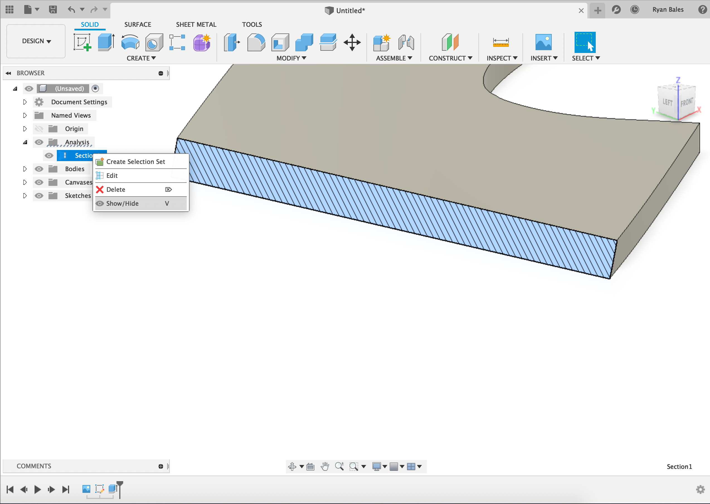710x504 pixels.
Task: Select the Joint tool
Action: pyautogui.click(x=406, y=42)
